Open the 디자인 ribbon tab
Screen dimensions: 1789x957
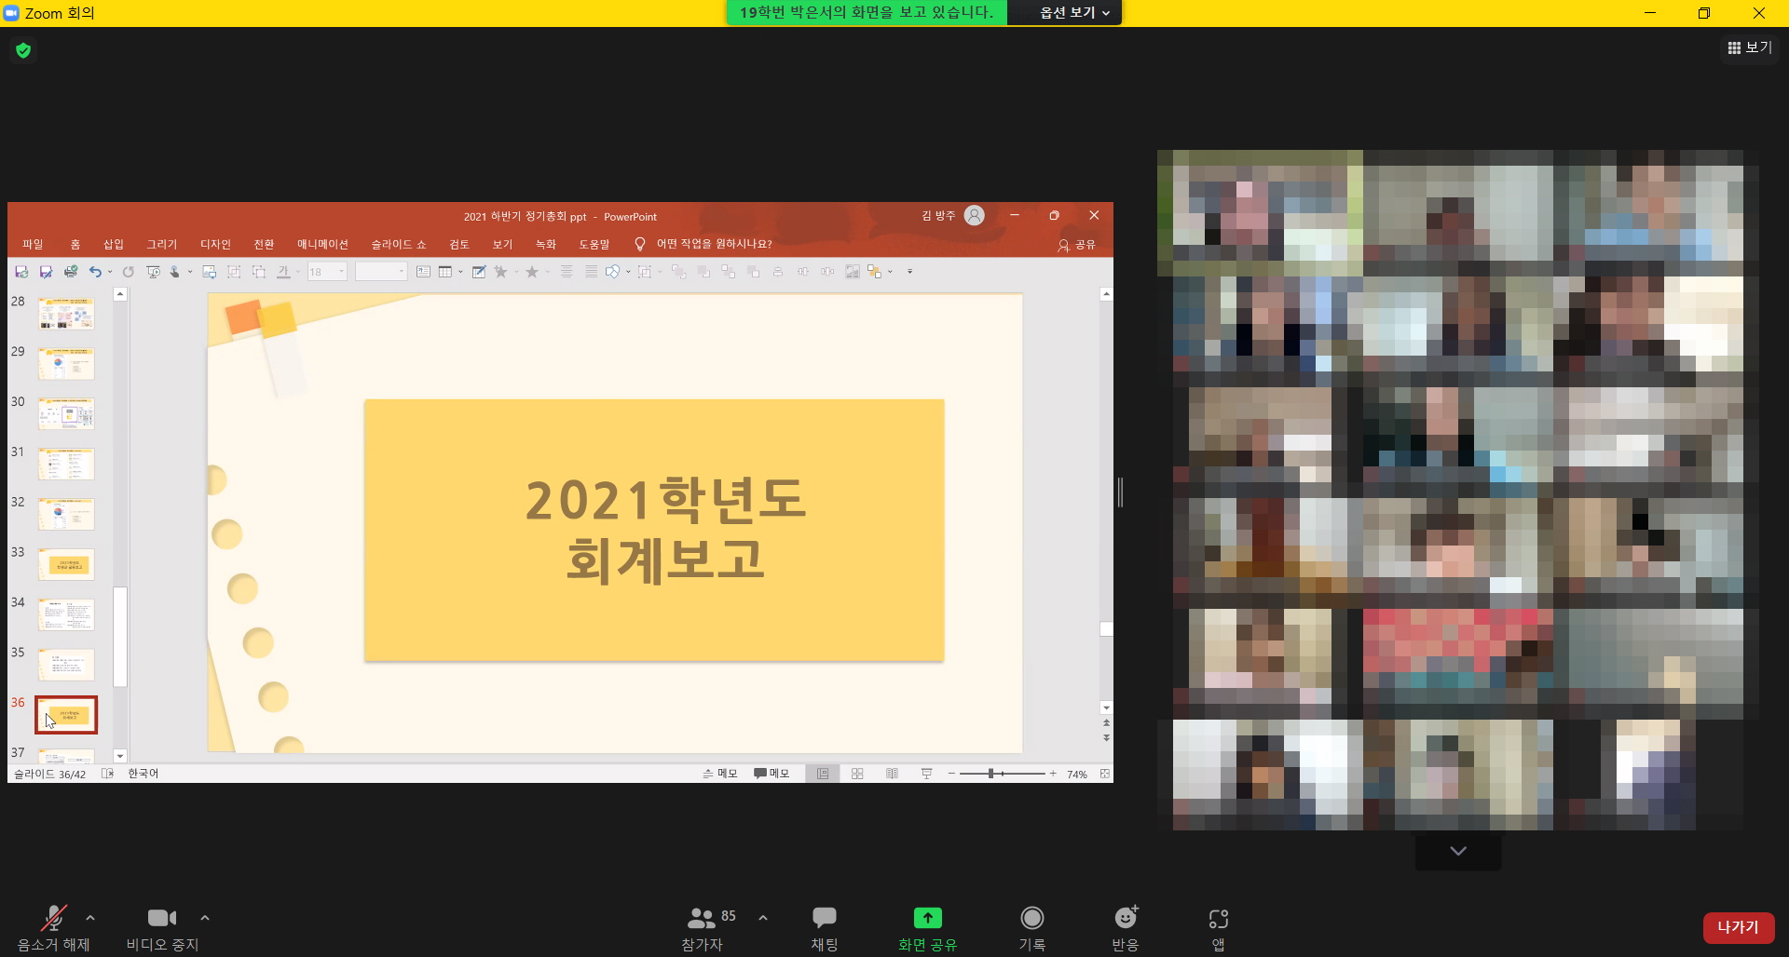coord(215,244)
